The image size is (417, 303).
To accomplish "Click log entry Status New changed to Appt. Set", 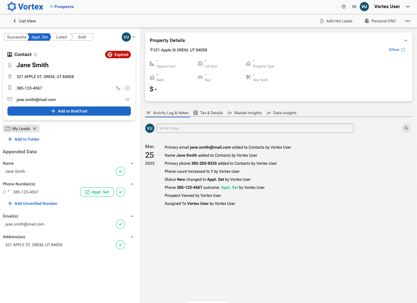I will 208,179.
